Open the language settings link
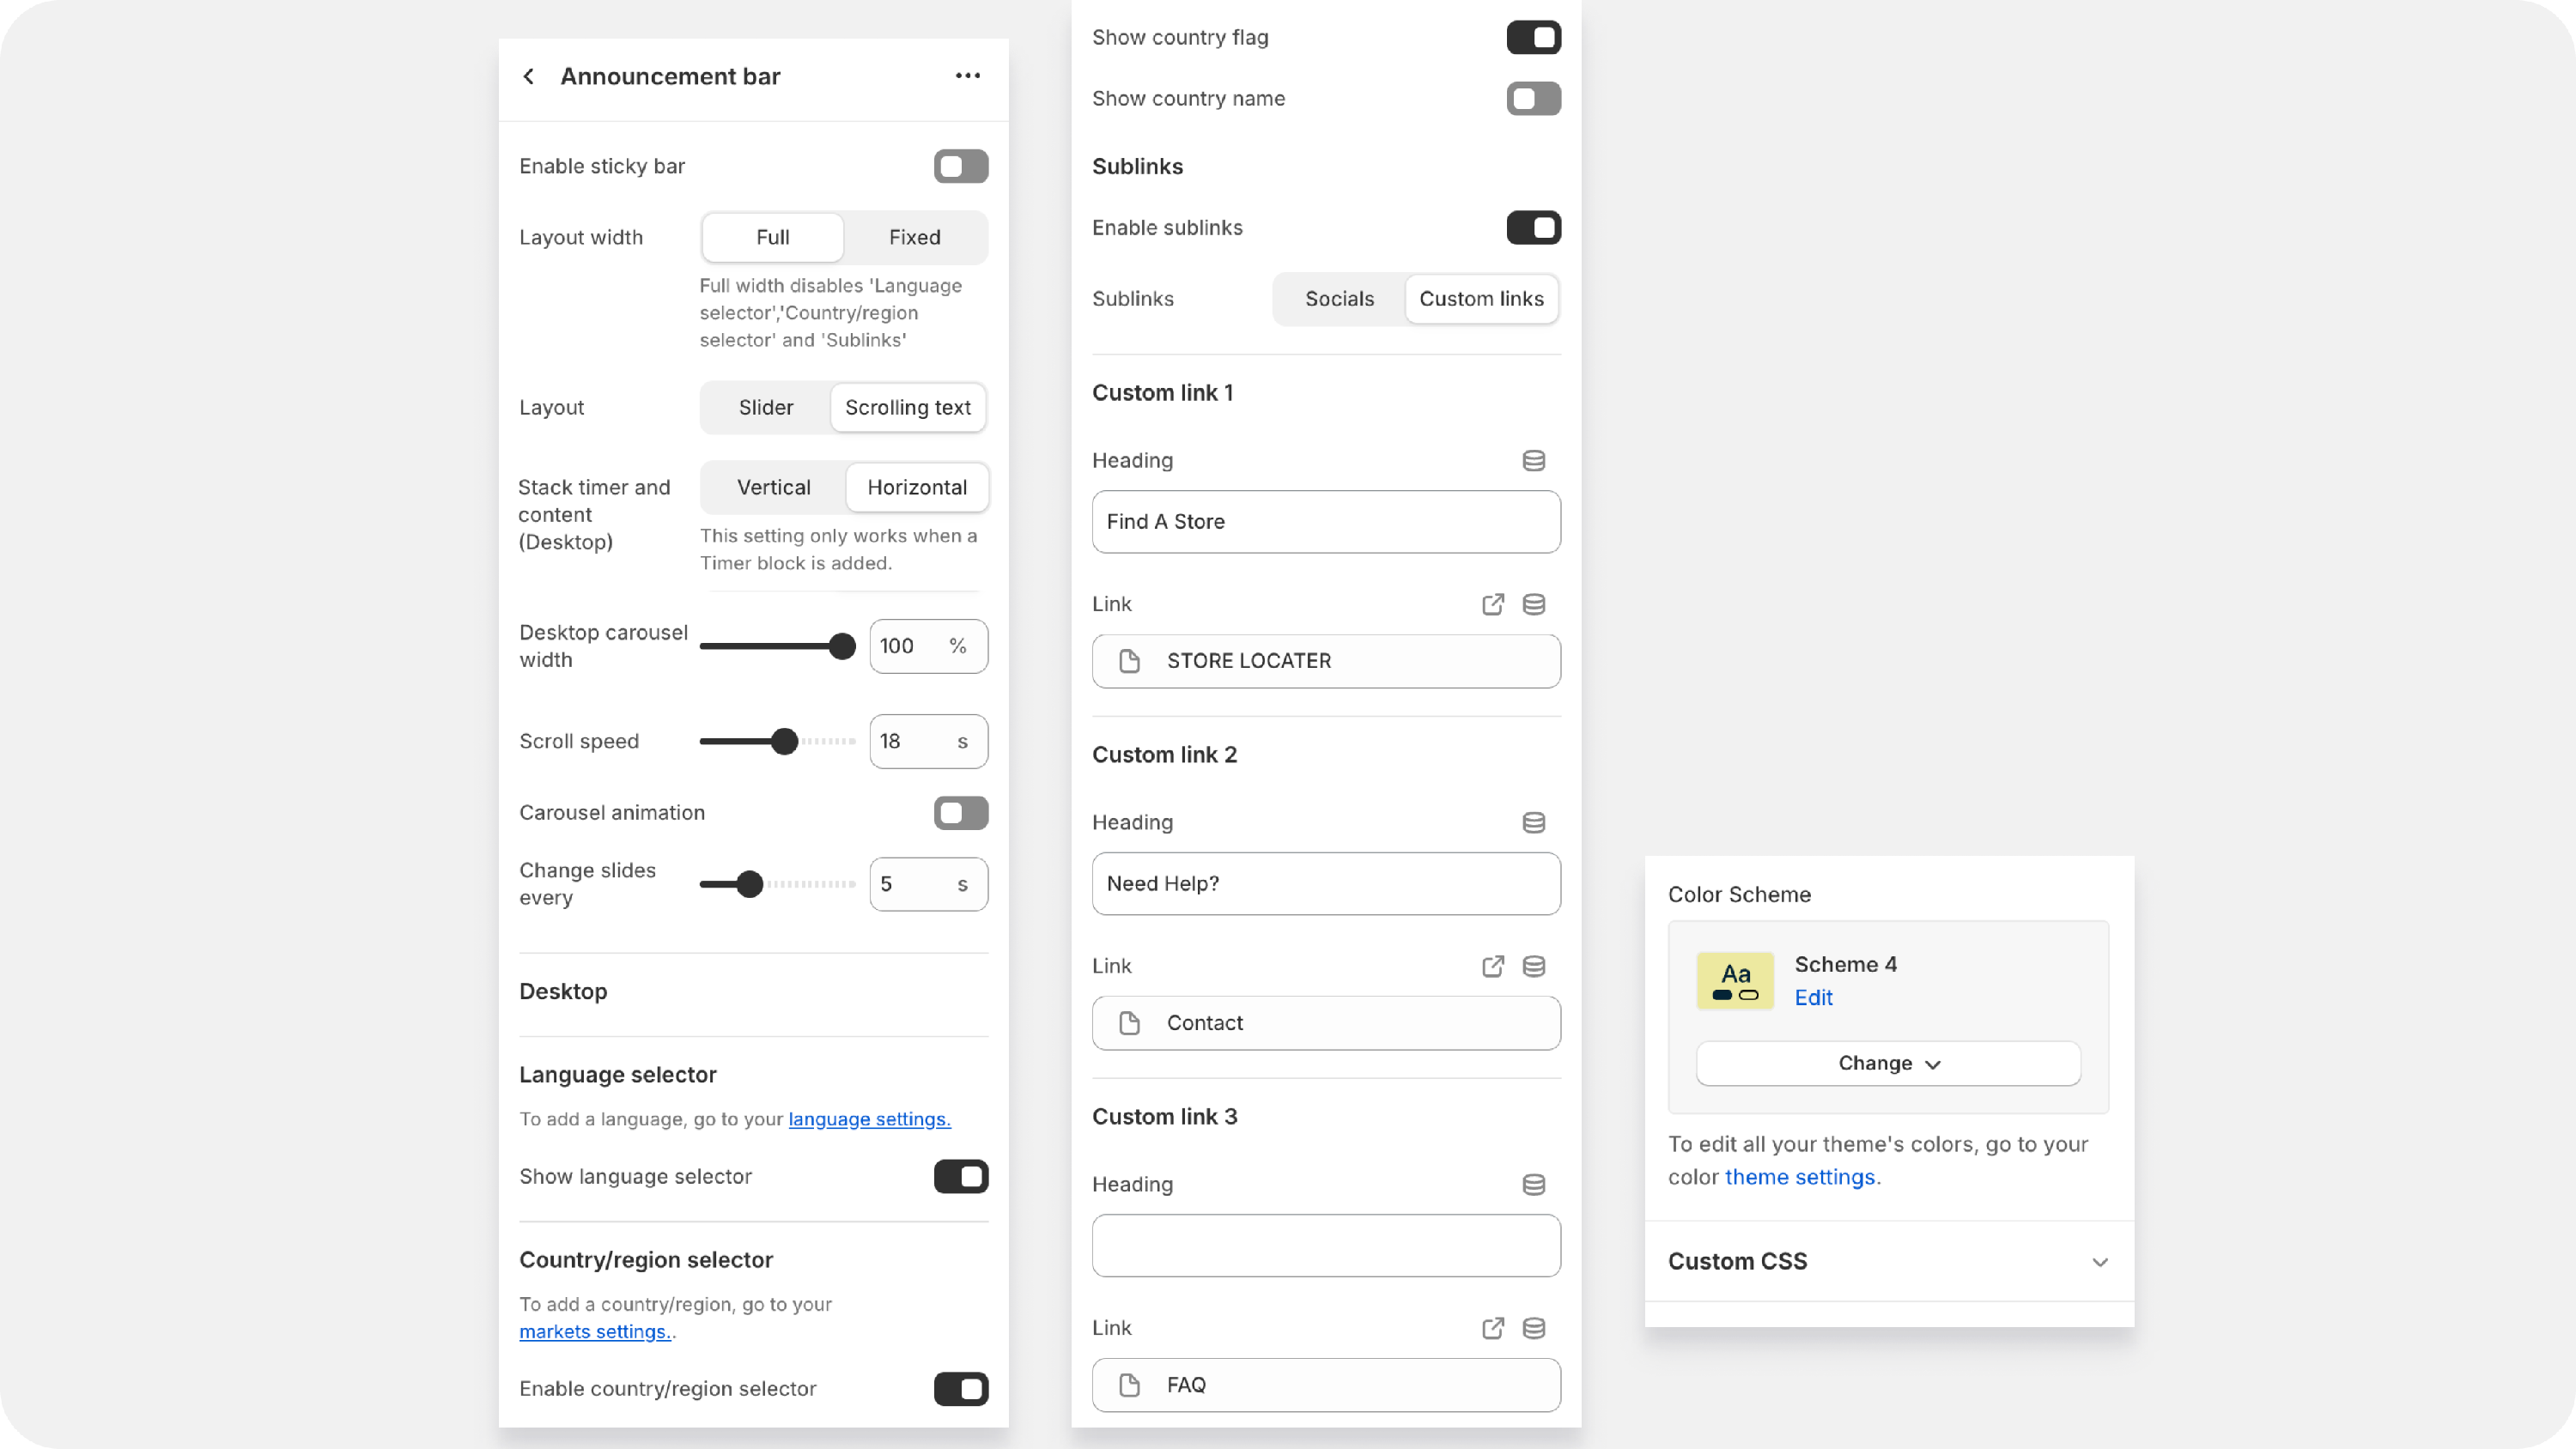This screenshot has height=1449, width=2576. [x=869, y=1119]
